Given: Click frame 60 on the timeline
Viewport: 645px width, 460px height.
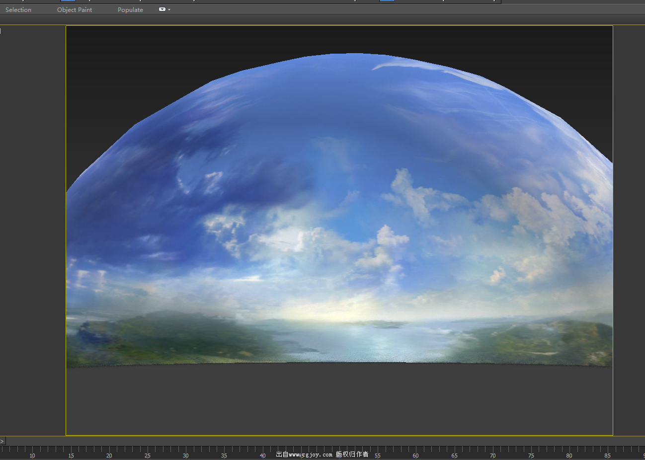Looking at the screenshot, I should click(416, 456).
